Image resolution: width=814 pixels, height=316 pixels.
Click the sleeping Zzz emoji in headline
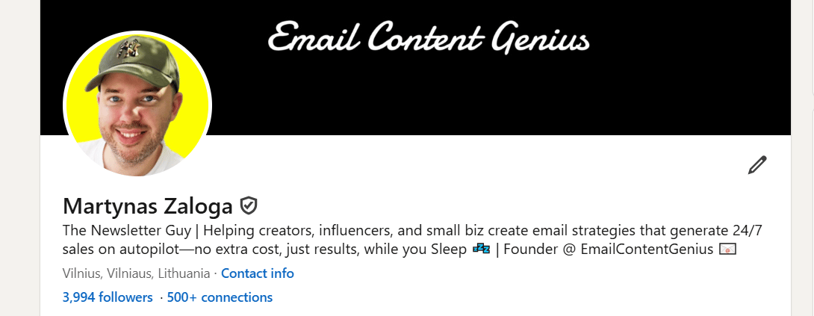click(480, 249)
